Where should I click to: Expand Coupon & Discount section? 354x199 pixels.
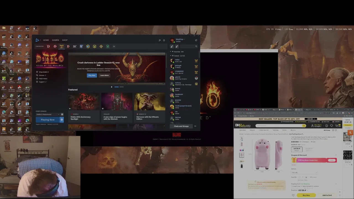tap(336, 155)
